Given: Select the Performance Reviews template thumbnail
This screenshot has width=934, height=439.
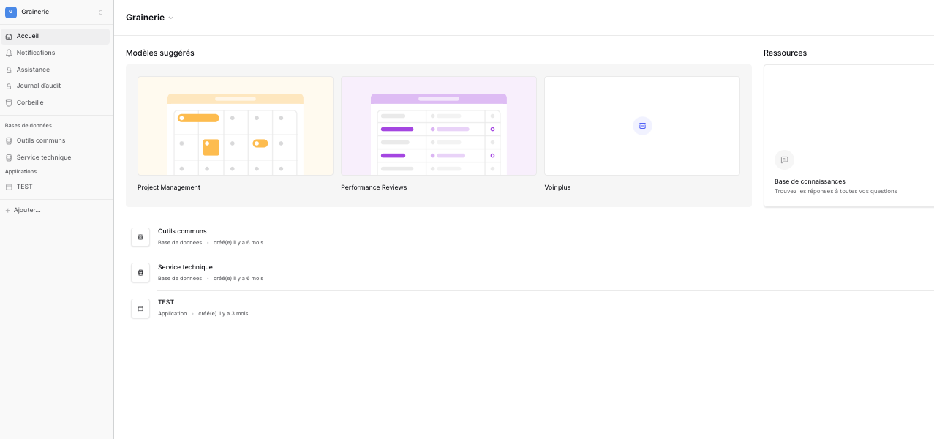Looking at the screenshot, I should point(439,126).
